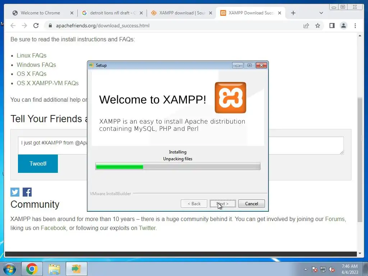Click the taskbar clock 7:46 AM

coord(350,266)
